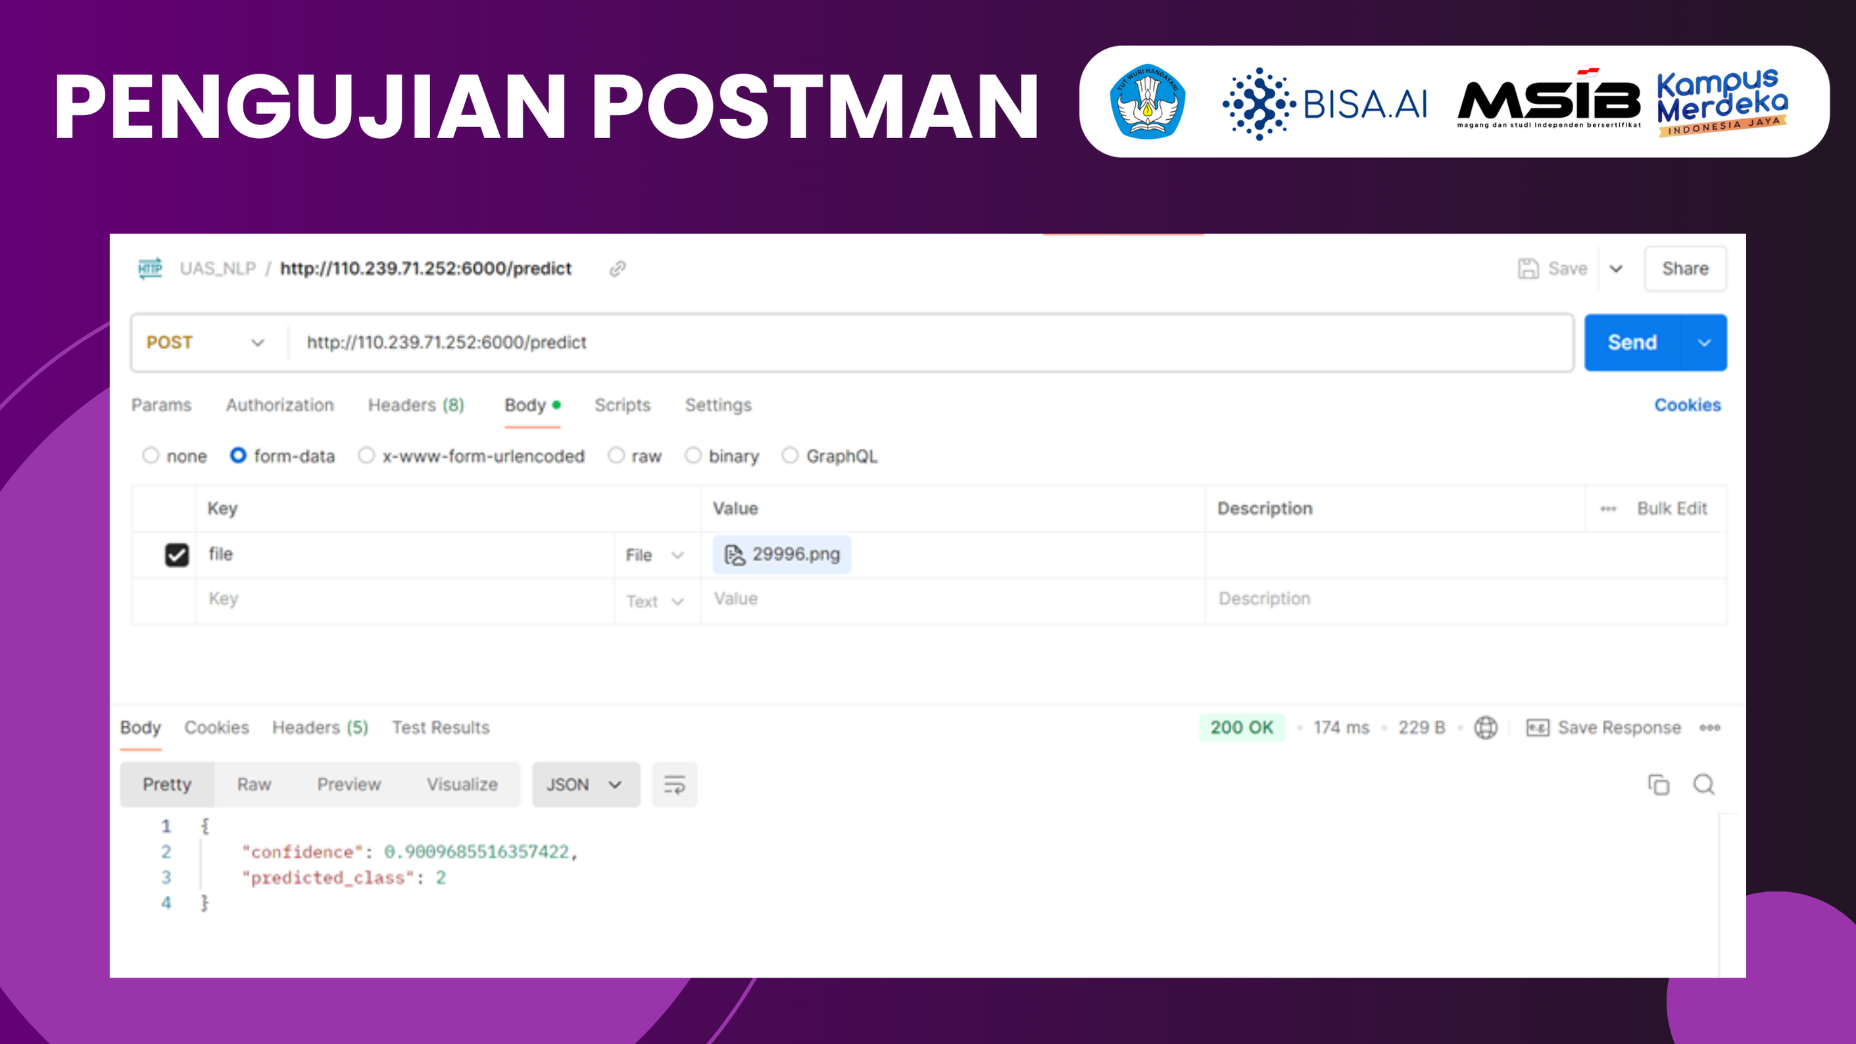1856x1044 pixels.
Task: Click the request title in breadcrumb
Action: click(x=425, y=269)
